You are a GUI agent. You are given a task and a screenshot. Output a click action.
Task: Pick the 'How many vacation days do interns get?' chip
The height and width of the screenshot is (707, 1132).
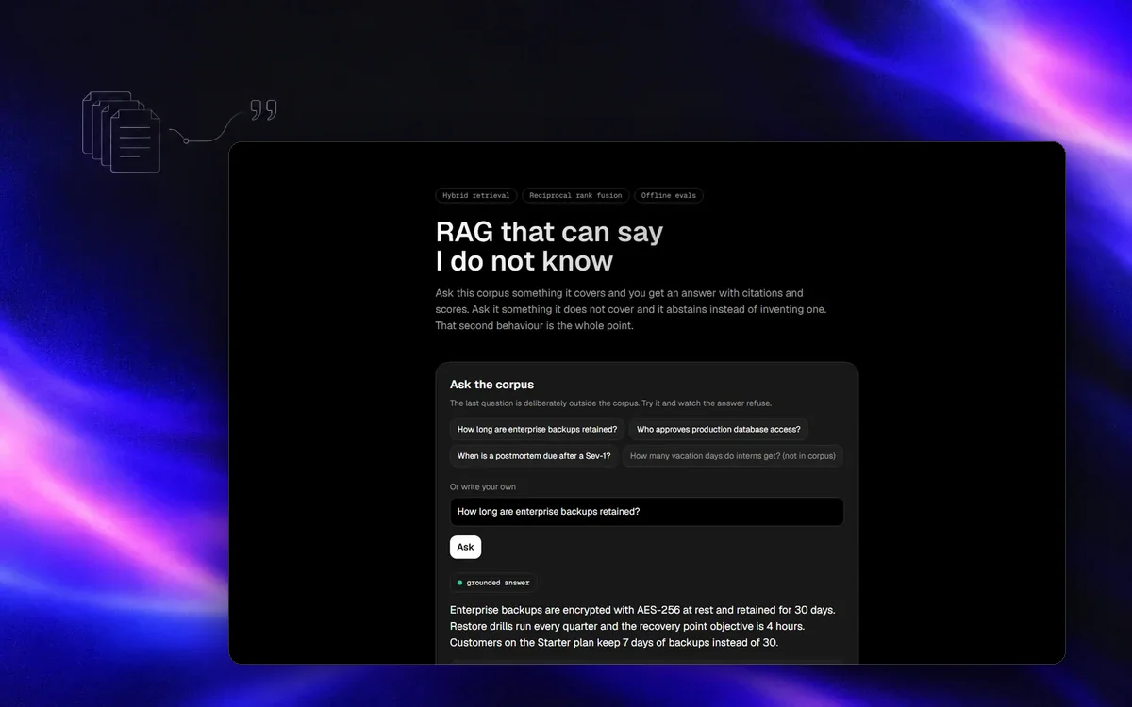click(x=733, y=455)
